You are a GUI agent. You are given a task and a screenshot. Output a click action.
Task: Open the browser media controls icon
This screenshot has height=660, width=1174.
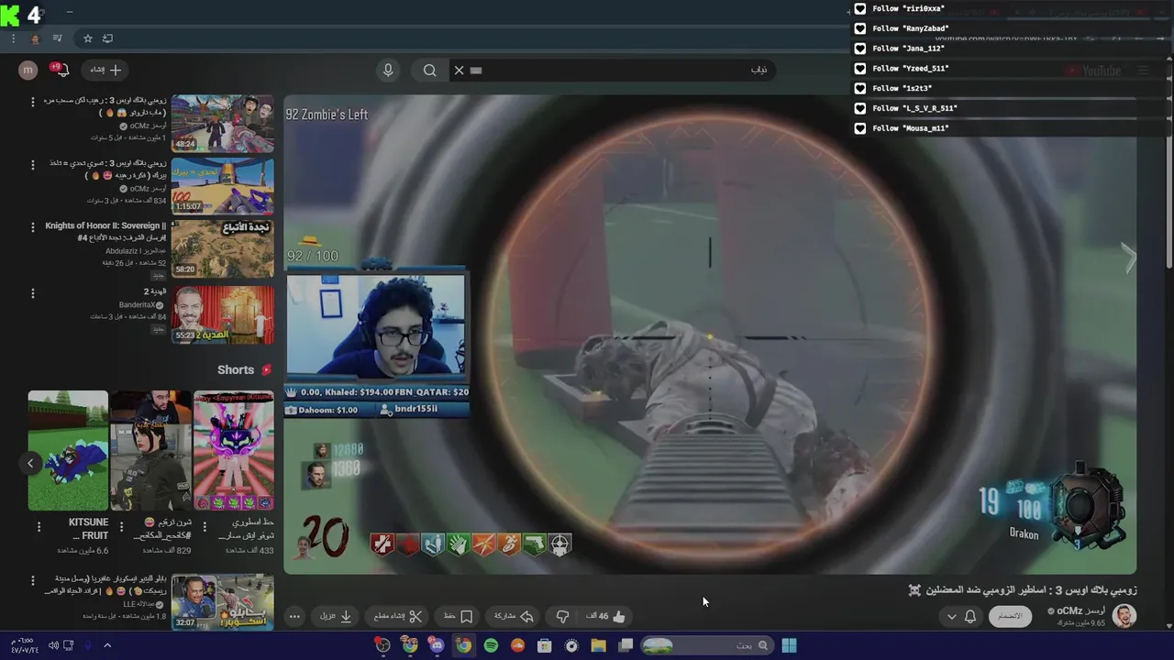click(x=57, y=38)
